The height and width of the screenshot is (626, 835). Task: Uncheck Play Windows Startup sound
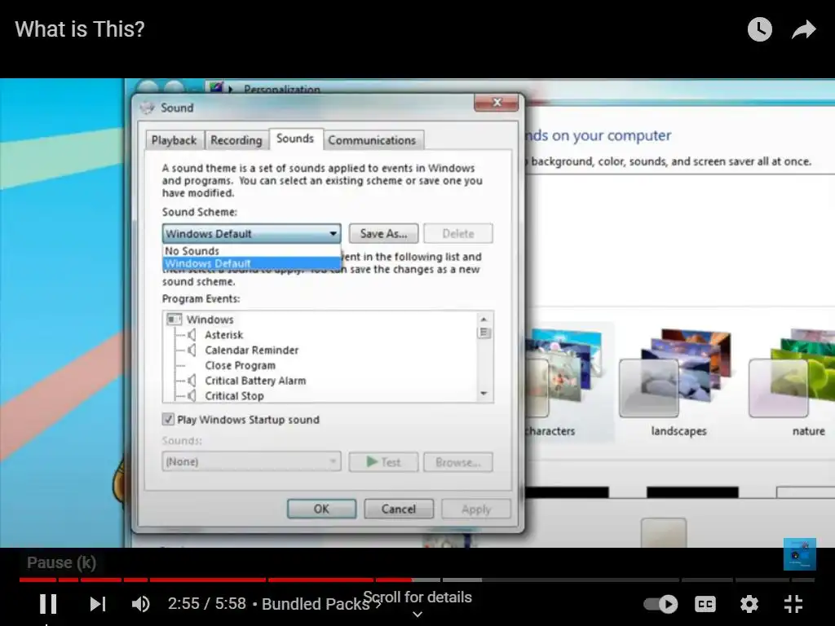click(x=168, y=420)
